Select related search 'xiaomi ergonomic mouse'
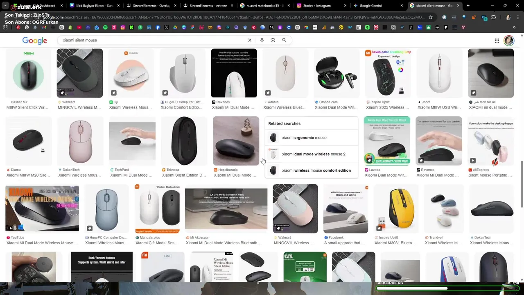 coord(312,138)
